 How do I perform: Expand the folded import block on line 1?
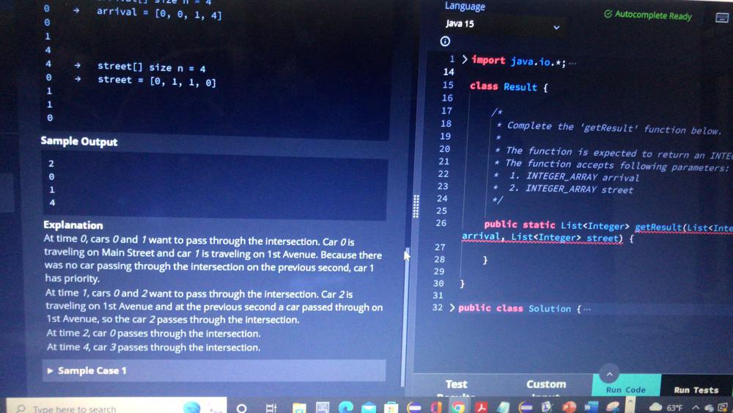(x=465, y=59)
